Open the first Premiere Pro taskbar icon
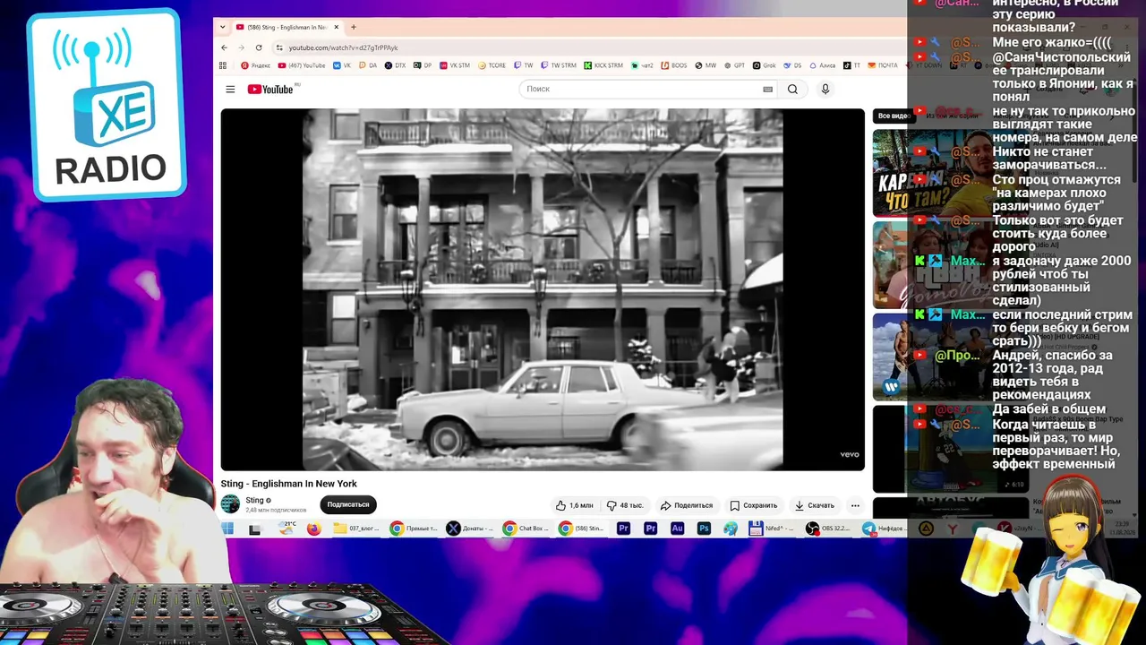Image resolution: width=1146 pixels, height=645 pixels. (x=624, y=529)
